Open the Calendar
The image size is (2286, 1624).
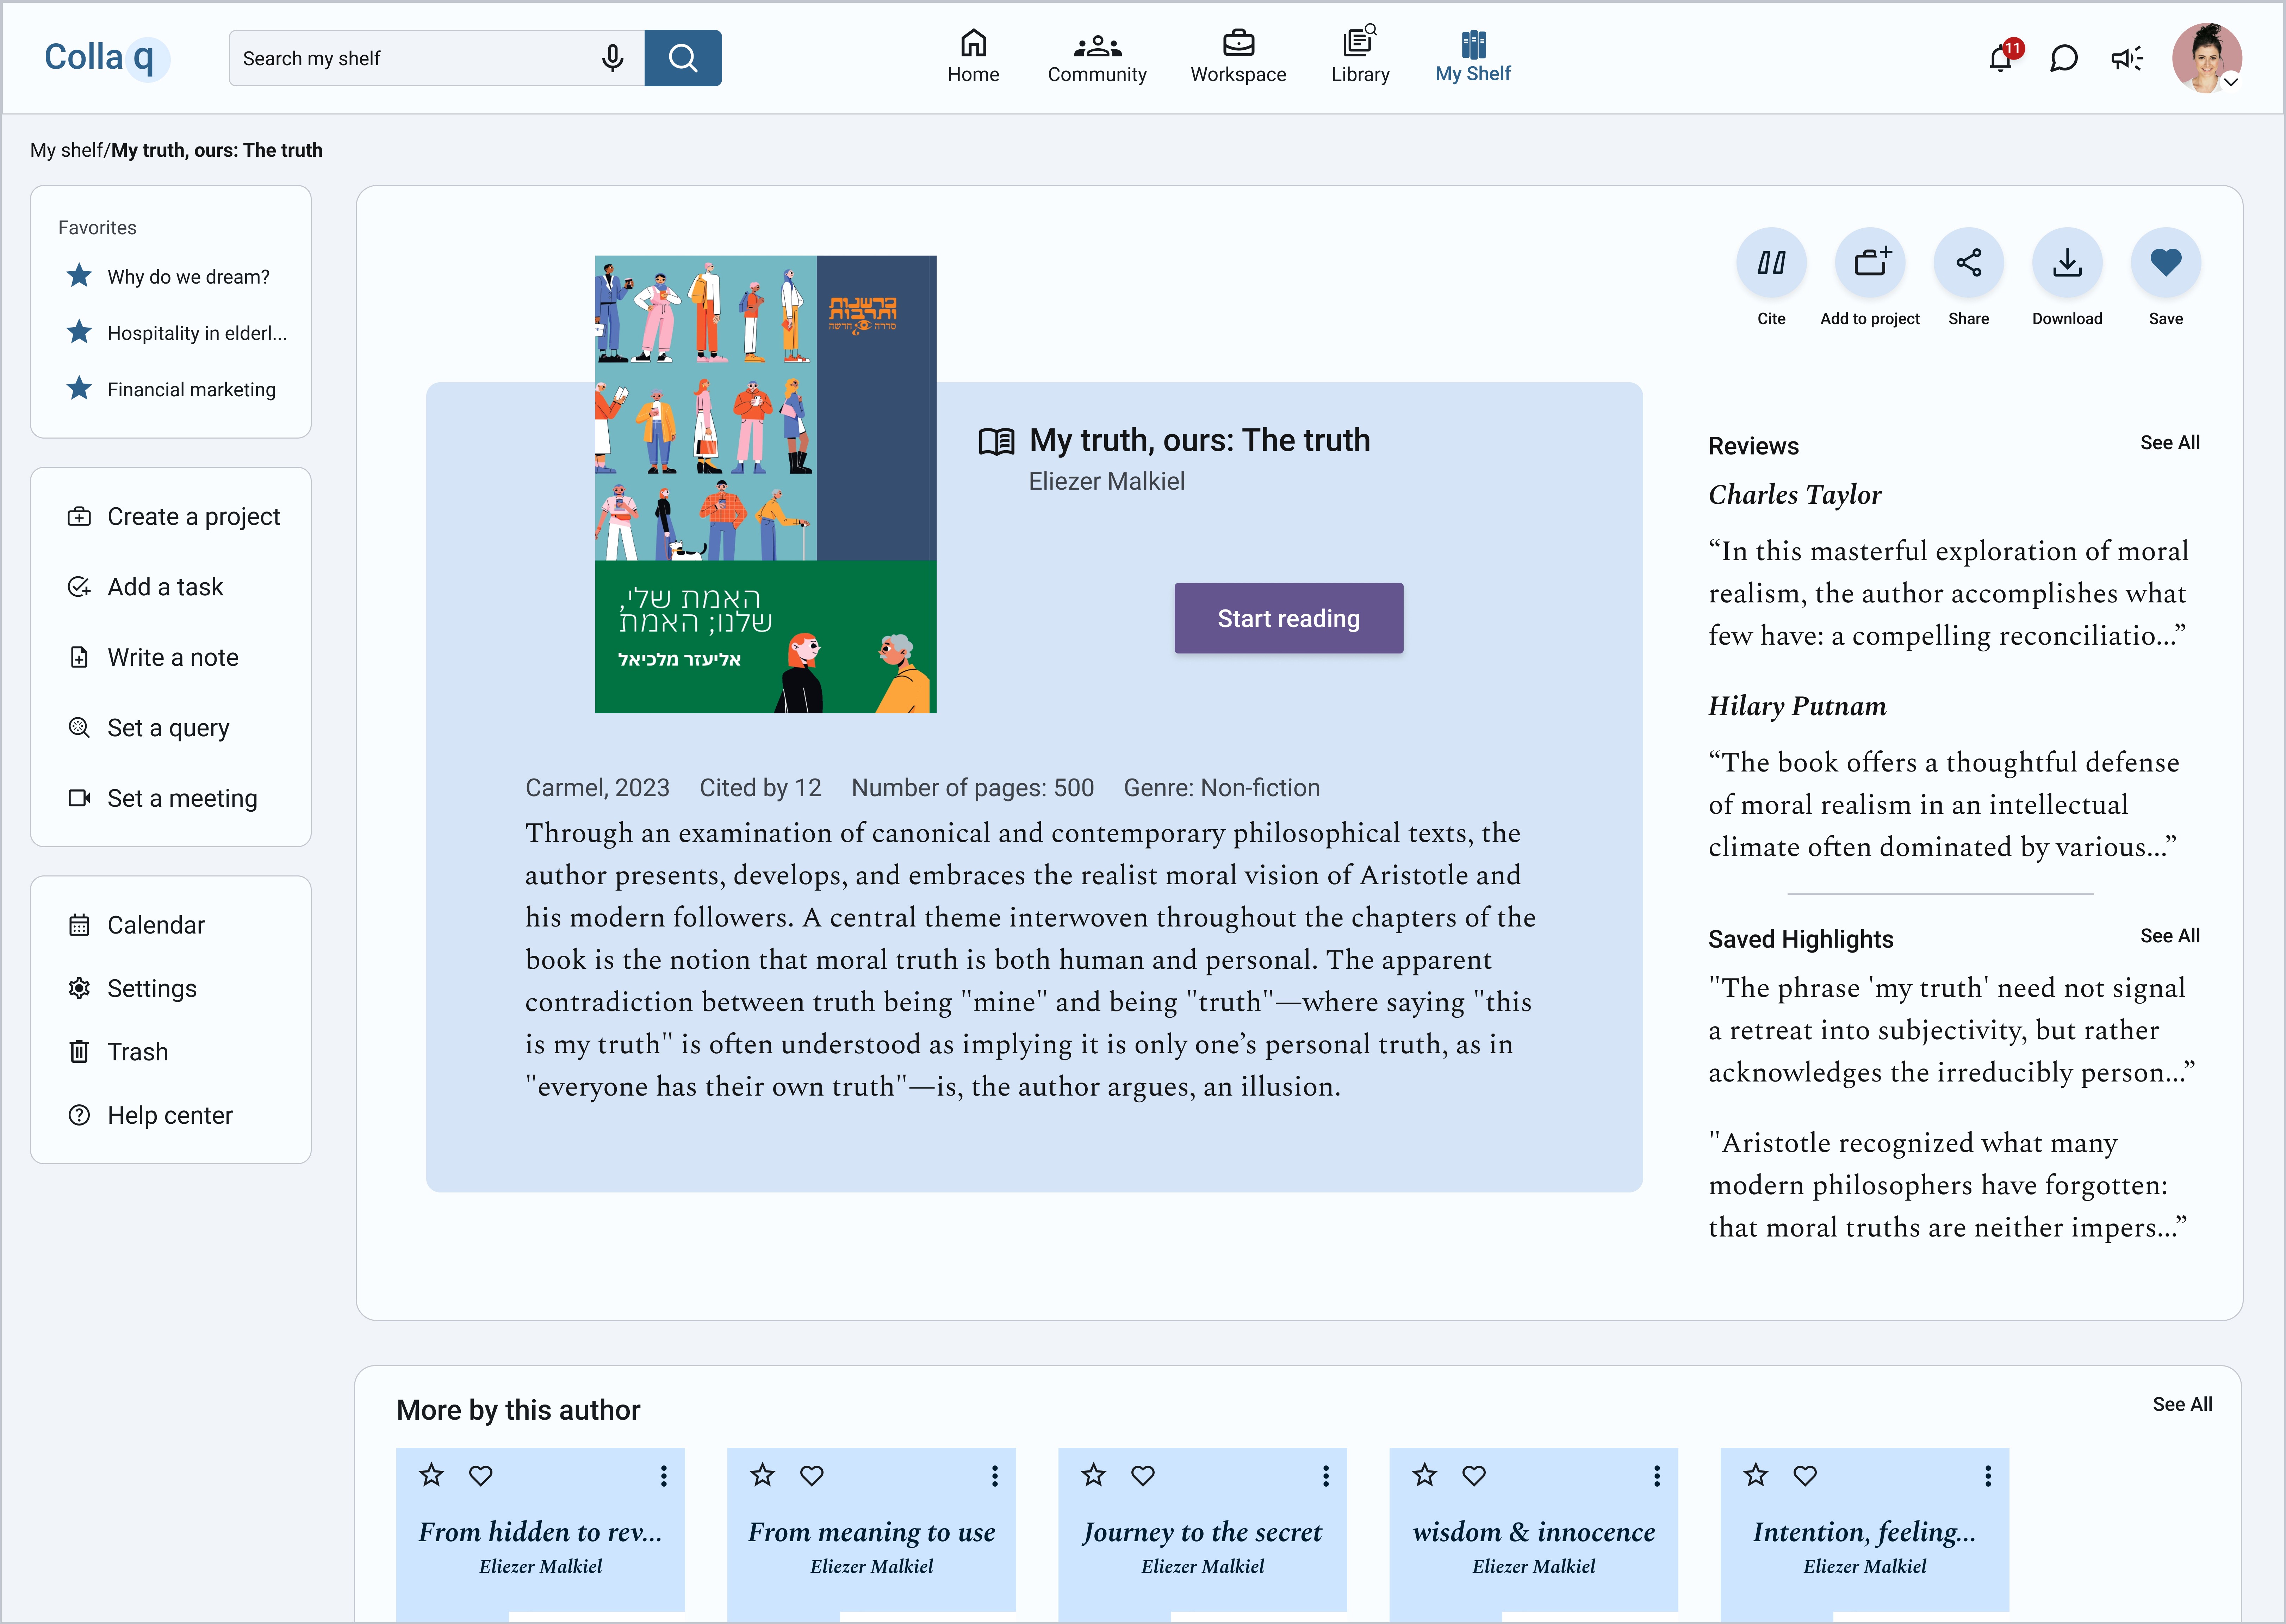(x=136, y=925)
